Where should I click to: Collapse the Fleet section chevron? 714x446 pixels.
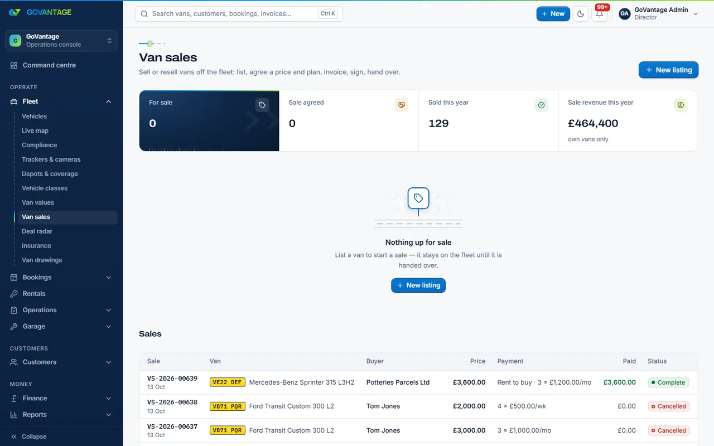pyautogui.click(x=109, y=101)
